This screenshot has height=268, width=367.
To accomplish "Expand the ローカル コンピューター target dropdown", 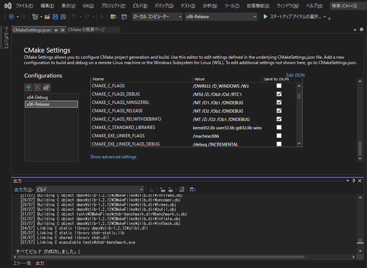I will tap(157, 17).
